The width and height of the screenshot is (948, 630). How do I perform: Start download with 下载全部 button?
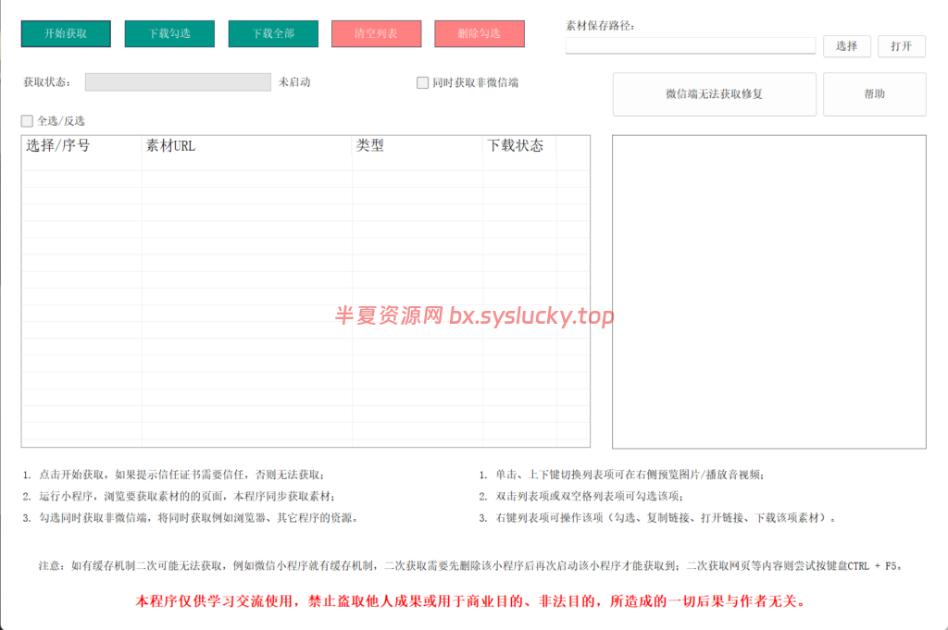point(273,34)
